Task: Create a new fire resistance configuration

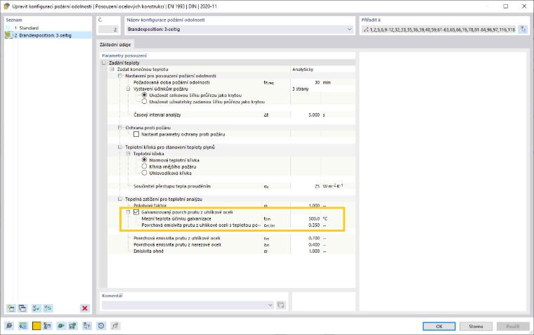Action: (x=11, y=308)
